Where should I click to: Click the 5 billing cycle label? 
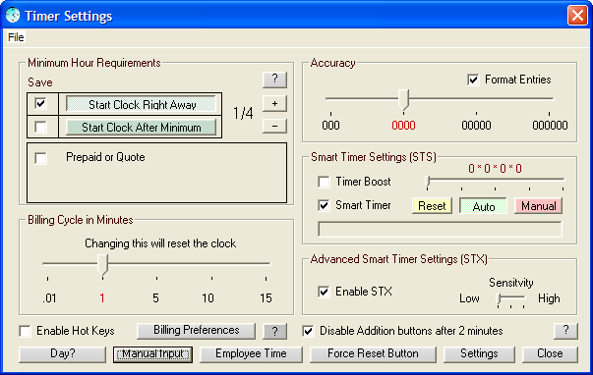(x=155, y=298)
